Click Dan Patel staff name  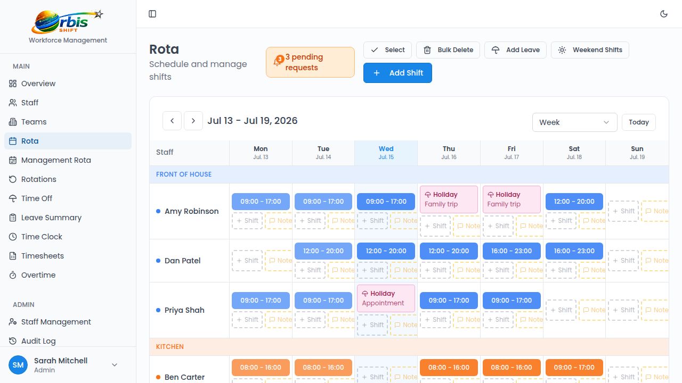pyautogui.click(x=183, y=261)
